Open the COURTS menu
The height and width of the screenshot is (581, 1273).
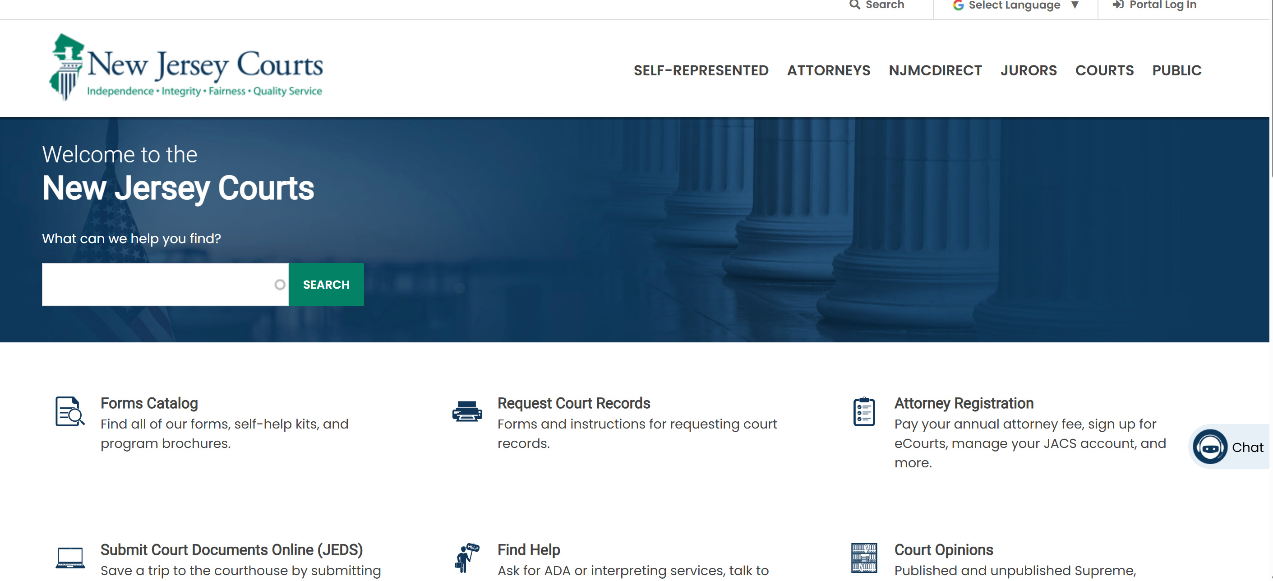tap(1104, 71)
